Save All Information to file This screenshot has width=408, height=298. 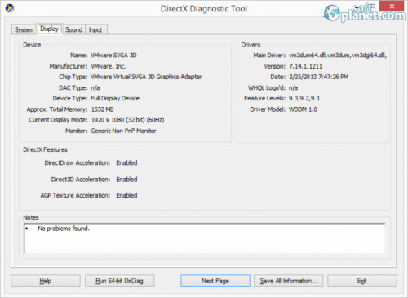click(288, 281)
